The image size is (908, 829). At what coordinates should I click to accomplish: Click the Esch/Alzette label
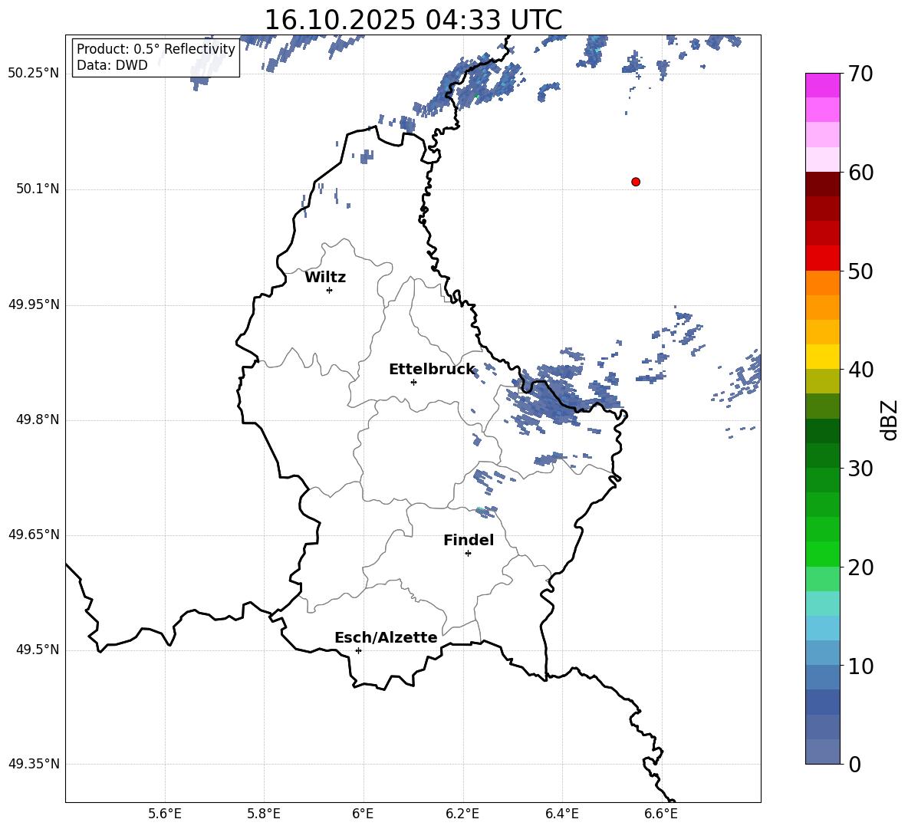point(387,637)
